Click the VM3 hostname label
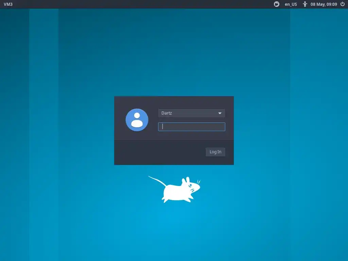The height and width of the screenshot is (261, 348). point(8,4)
